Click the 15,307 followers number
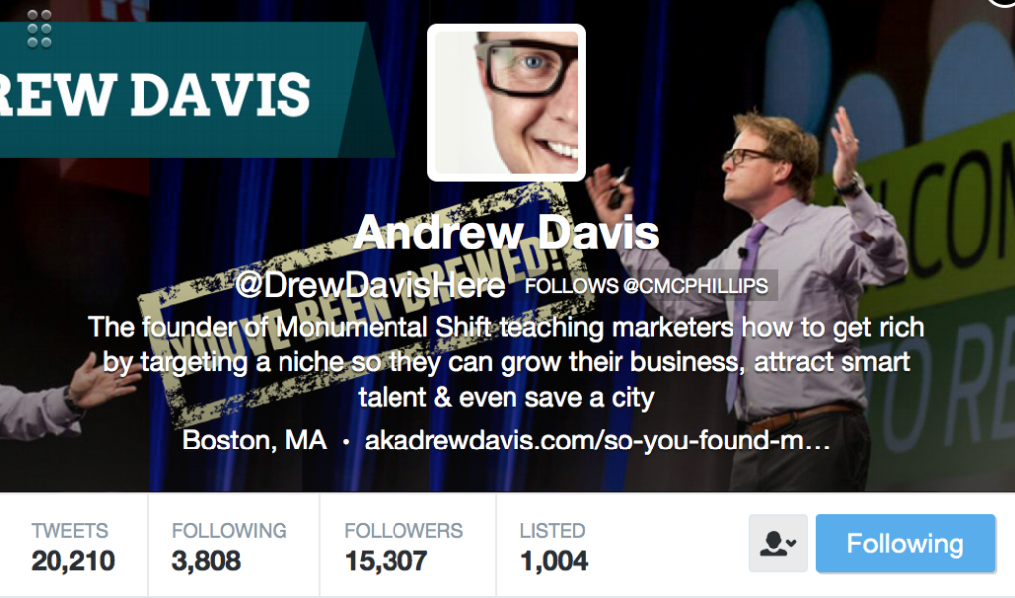 pos(387,561)
